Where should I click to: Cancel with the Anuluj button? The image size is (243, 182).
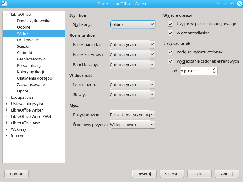227,174
